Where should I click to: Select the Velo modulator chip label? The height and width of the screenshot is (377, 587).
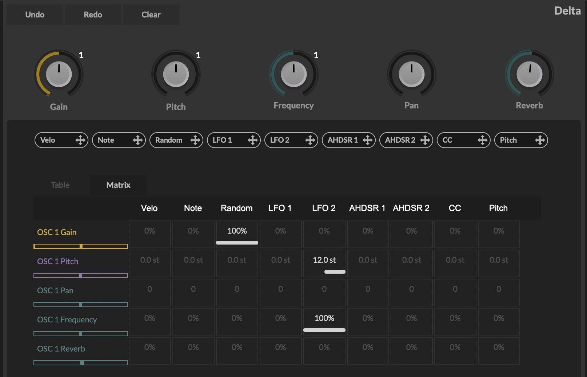click(48, 140)
